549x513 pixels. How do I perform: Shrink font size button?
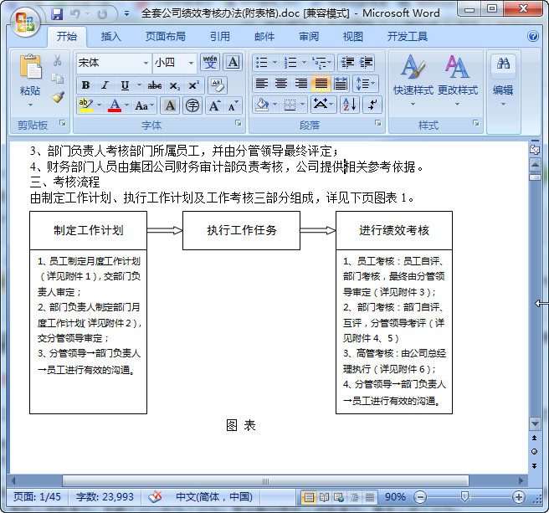[x=233, y=105]
